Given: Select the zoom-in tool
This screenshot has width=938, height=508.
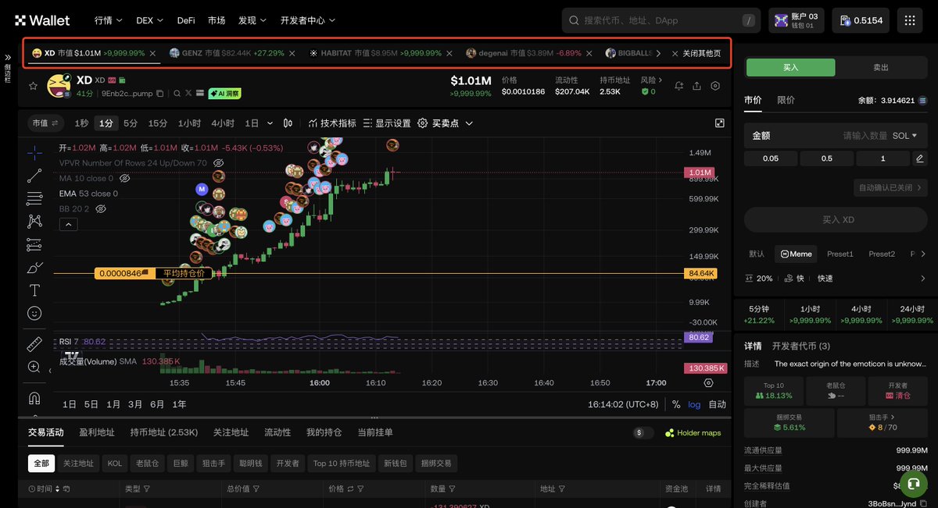Looking at the screenshot, I should (34, 367).
